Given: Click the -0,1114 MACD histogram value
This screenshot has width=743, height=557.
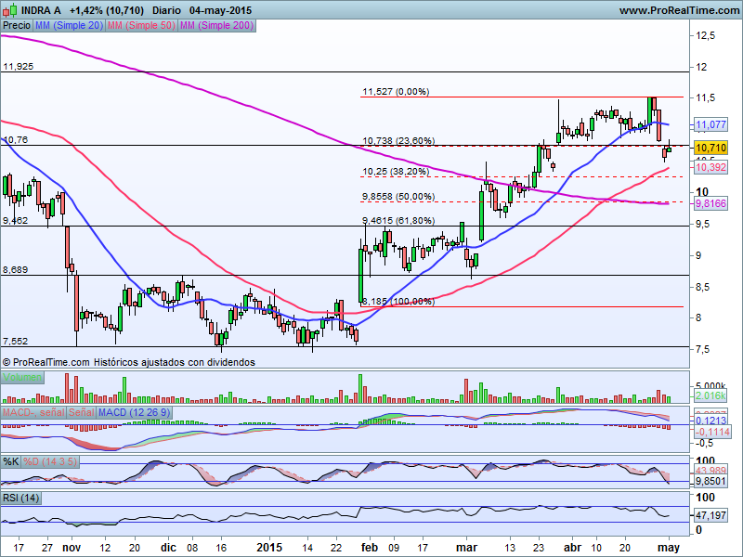Looking at the screenshot, I should [x=711, y=432].
